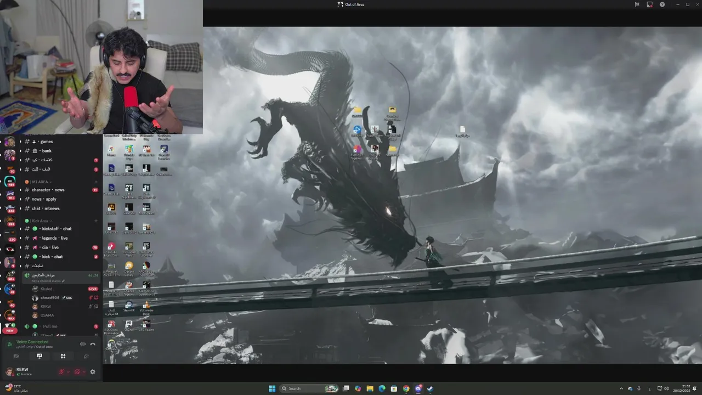Image resolution: width=702 pixels, height=395 pixels.
Task: Open weather widget showing 22°C
Action: (15, 388)
